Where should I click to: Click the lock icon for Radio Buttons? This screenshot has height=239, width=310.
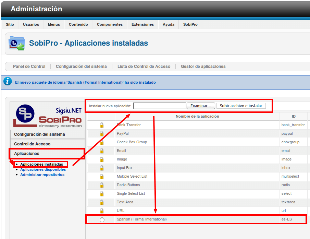[x=102, y=185]
